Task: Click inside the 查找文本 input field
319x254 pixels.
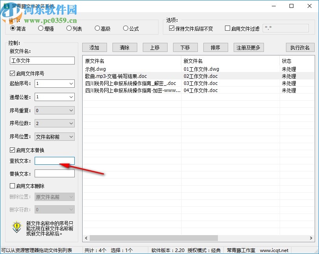Action: 54,160
